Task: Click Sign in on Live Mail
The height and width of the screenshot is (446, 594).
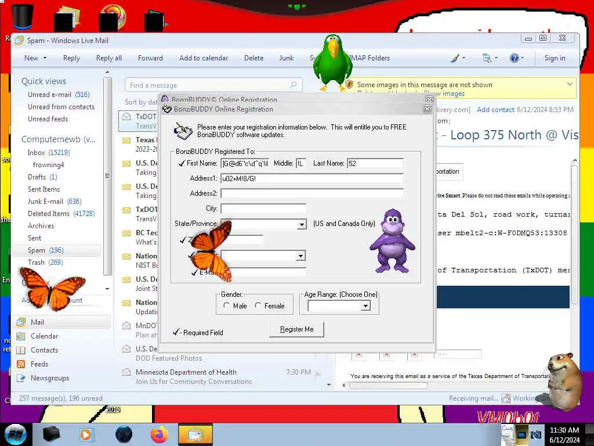Action: 555,58
